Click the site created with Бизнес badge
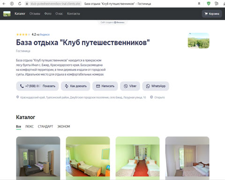 pos(112,22)
